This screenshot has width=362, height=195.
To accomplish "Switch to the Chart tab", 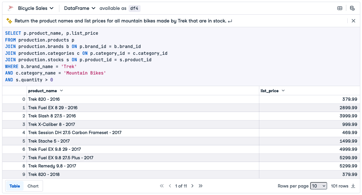I will [x=33, y=186].
